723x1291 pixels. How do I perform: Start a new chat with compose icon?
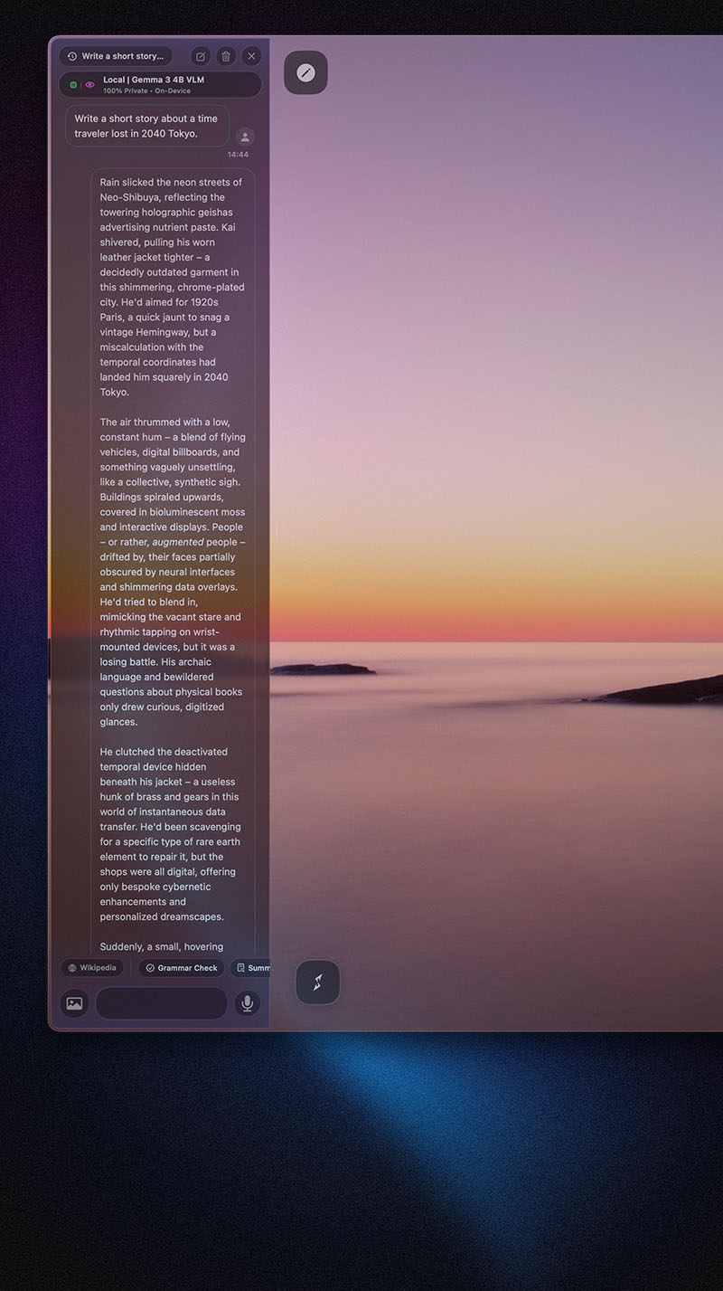coord(201,56)
